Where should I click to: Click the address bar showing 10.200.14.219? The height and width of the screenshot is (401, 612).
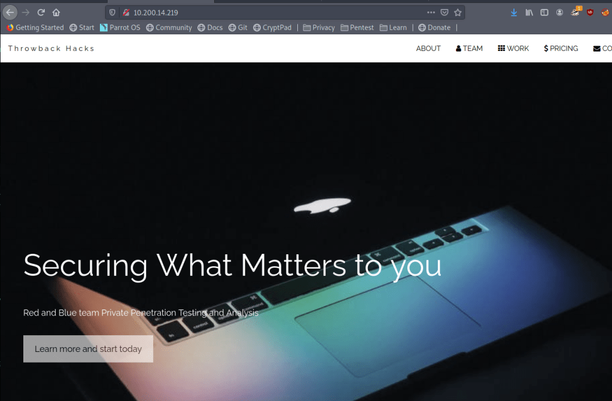[273, 13]
